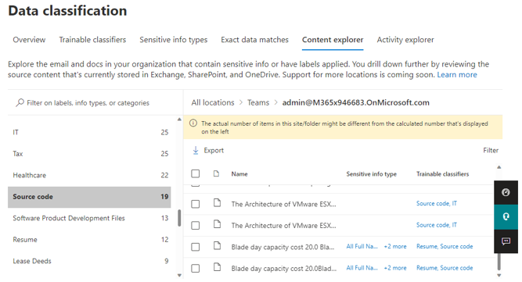Click the chevron after All locations breadcrumb
Screen dimensions: 522x282
coord(241,102)
